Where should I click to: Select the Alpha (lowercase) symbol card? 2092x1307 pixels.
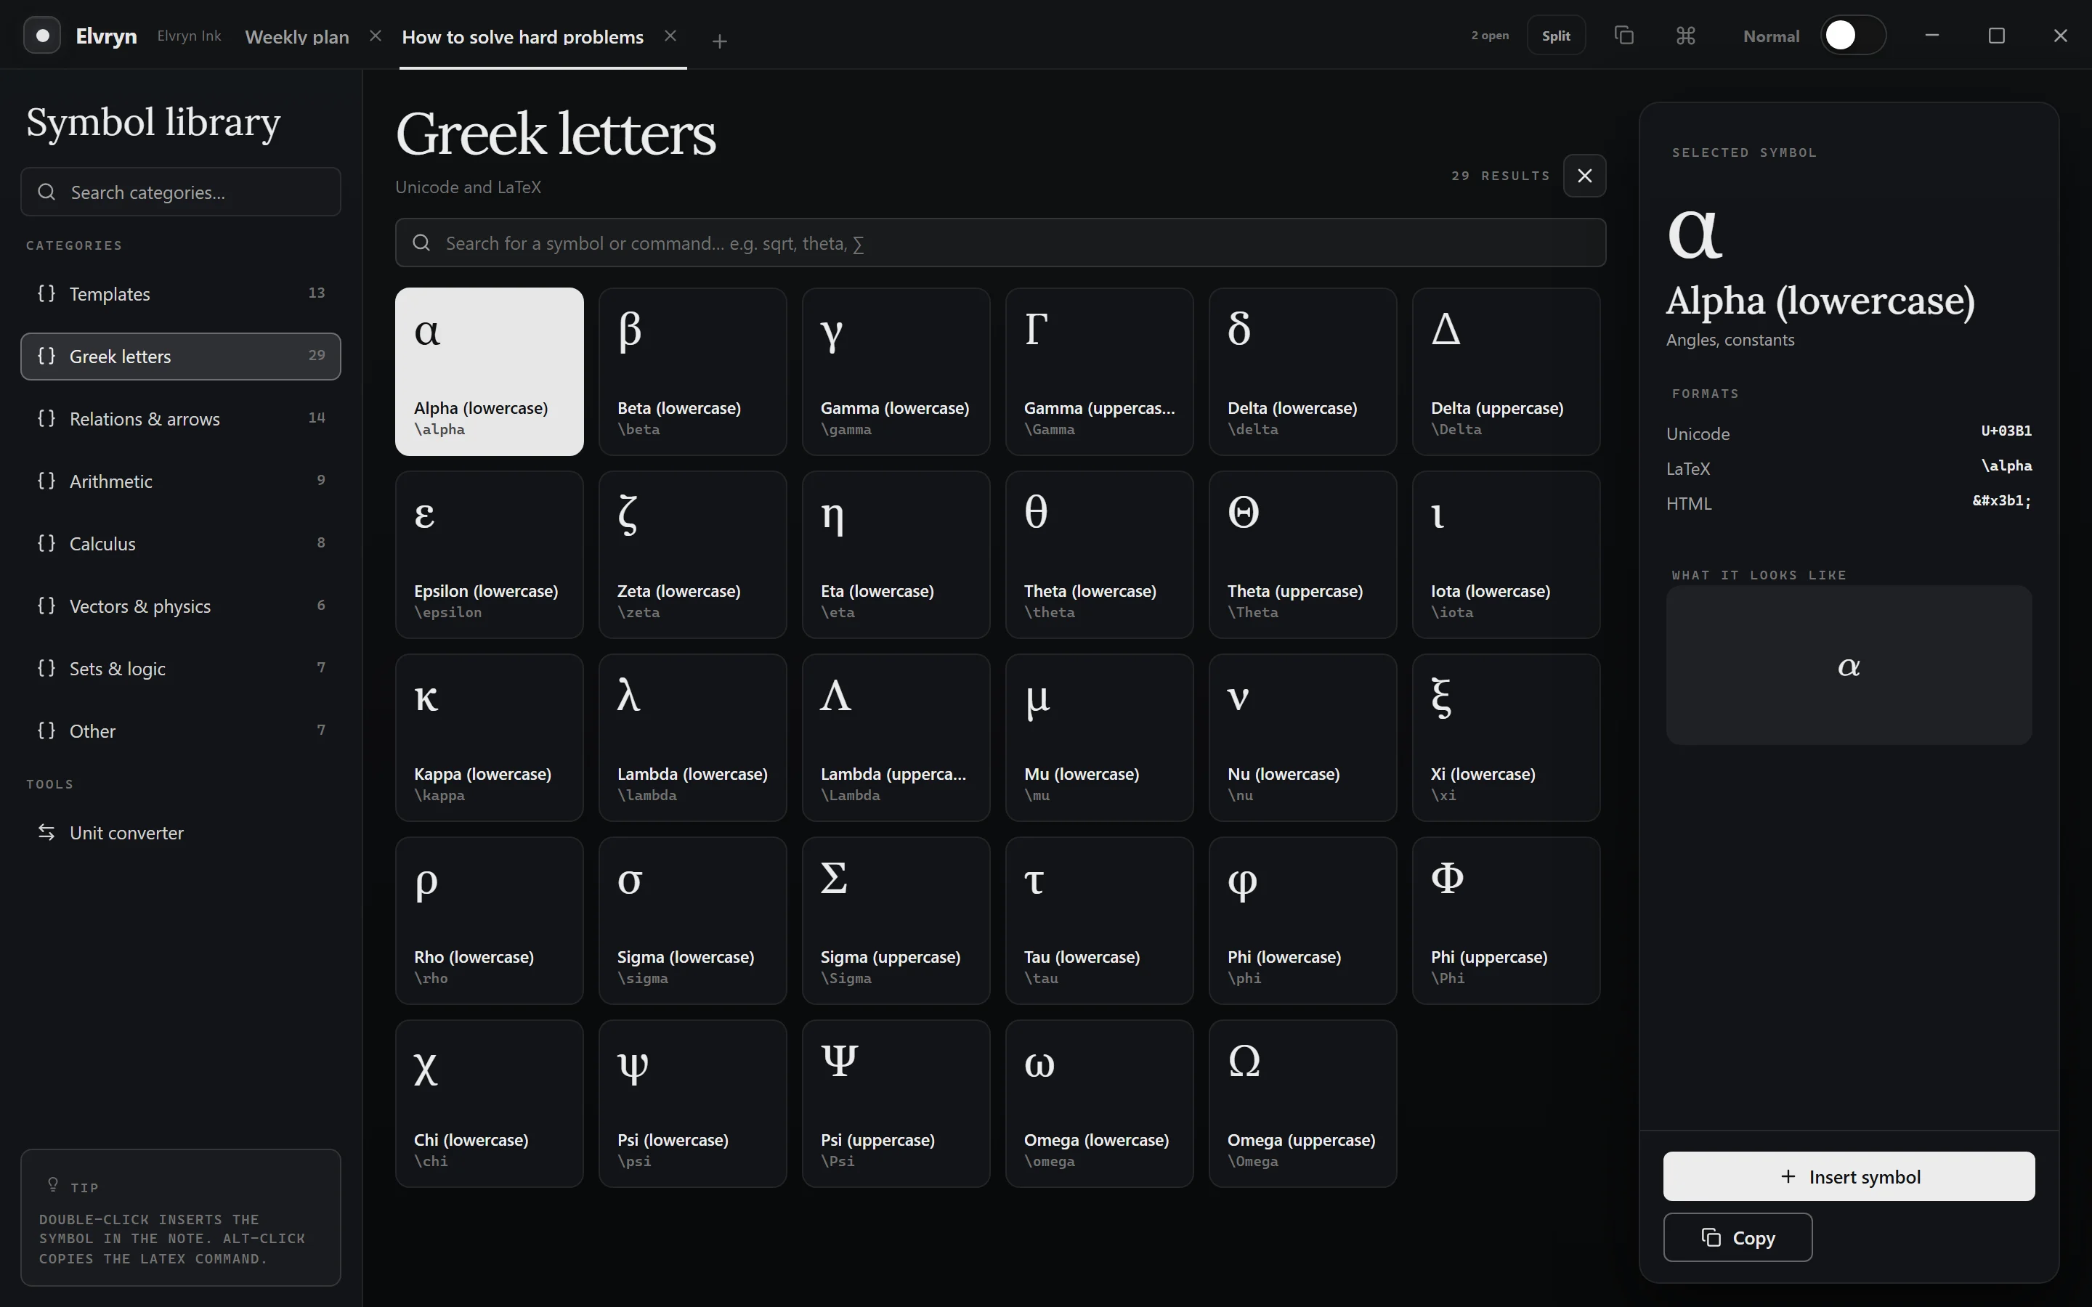[490, 372]
